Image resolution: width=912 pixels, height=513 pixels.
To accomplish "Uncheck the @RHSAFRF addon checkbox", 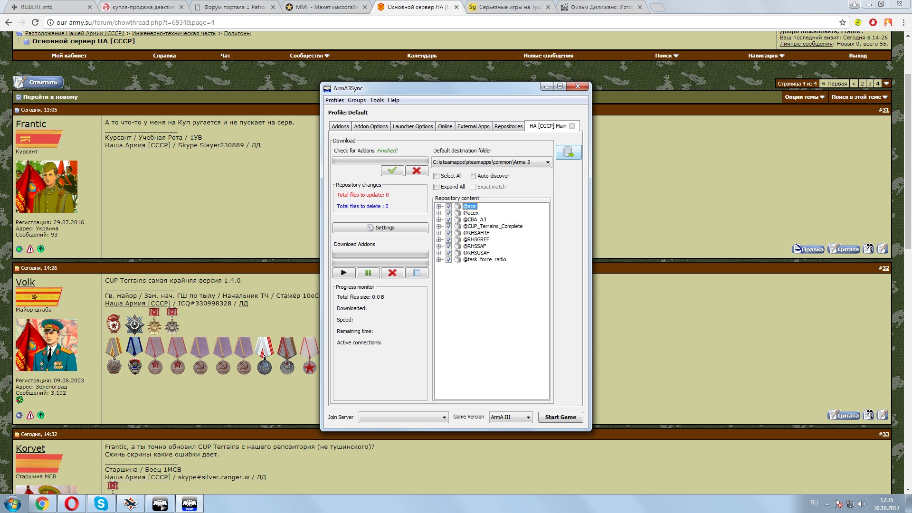I will pos(448,233).
